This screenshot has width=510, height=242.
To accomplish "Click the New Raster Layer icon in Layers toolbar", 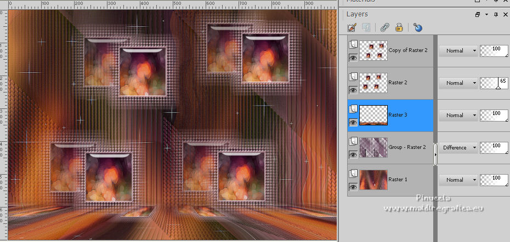I will tap(352, 27).
